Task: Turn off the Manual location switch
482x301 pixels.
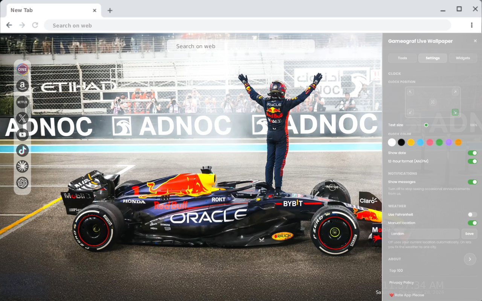Action: 472,223
